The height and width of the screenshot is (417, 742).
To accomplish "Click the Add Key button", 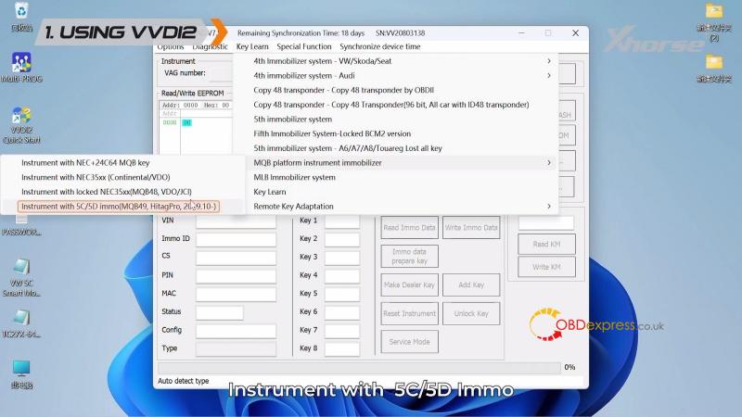I will pyautogui.click(x=471, y=284).
